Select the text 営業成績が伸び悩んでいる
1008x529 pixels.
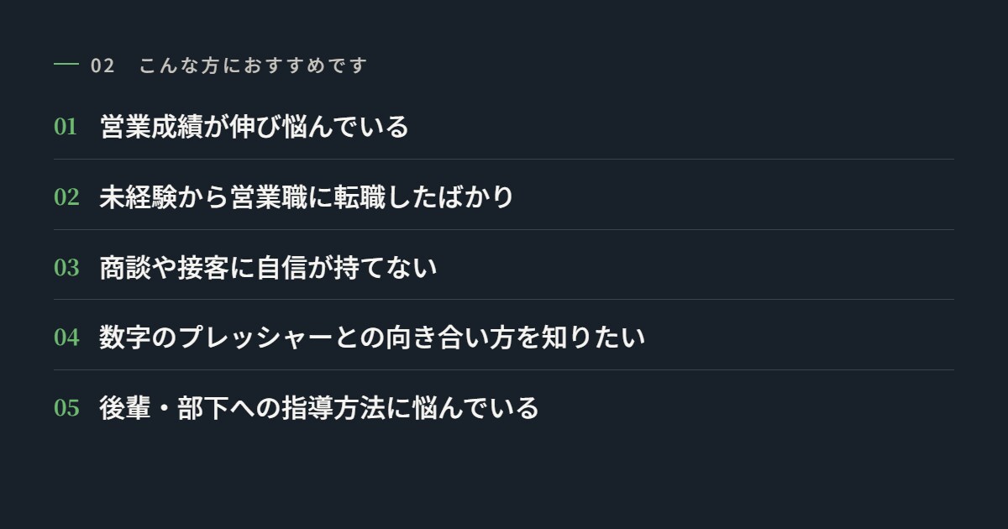pos(254,127)
